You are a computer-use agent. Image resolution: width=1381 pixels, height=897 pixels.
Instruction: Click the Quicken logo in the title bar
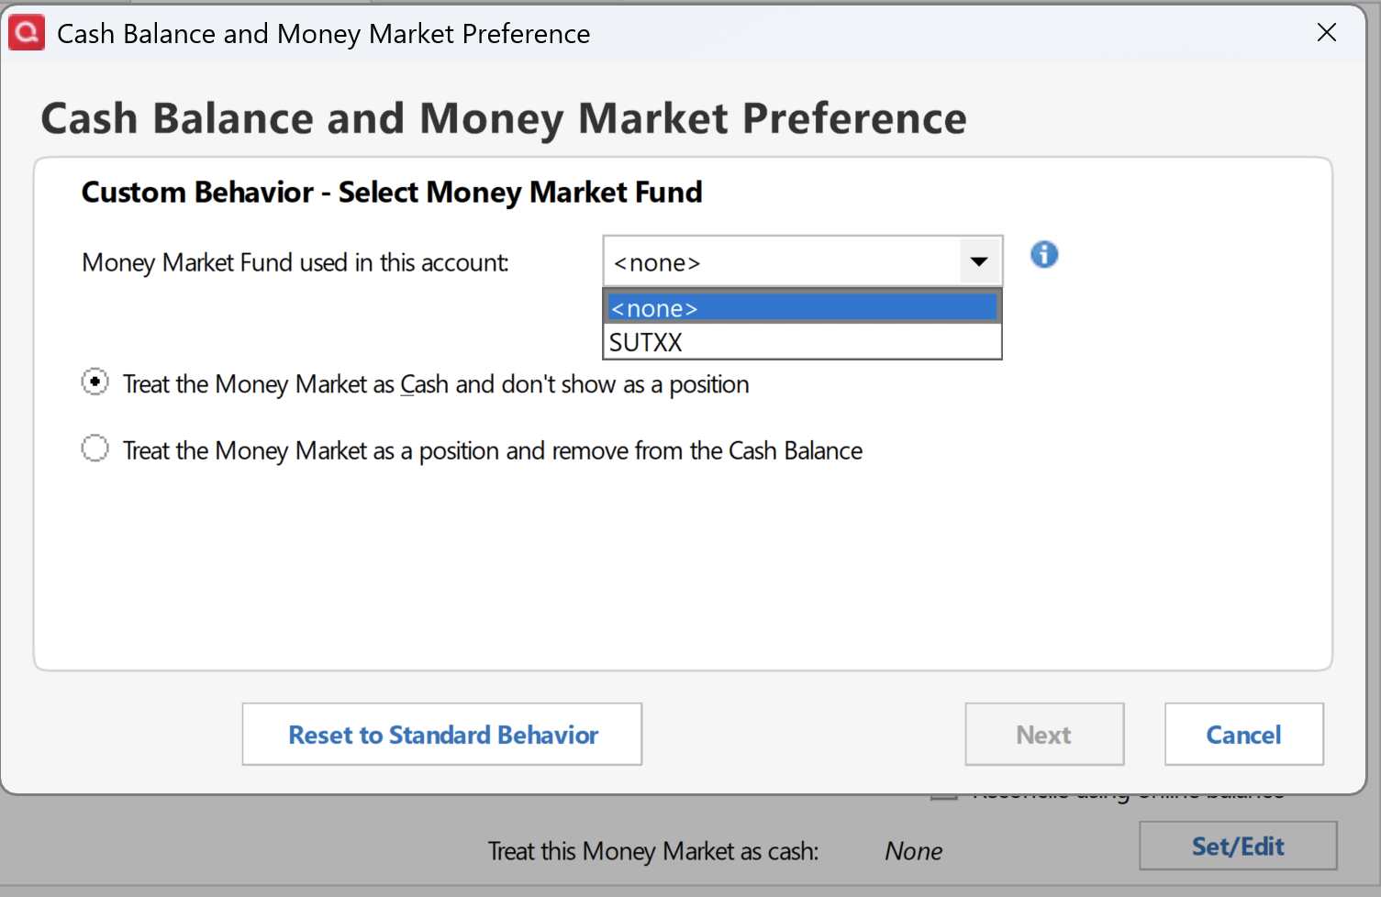point(27,33)
